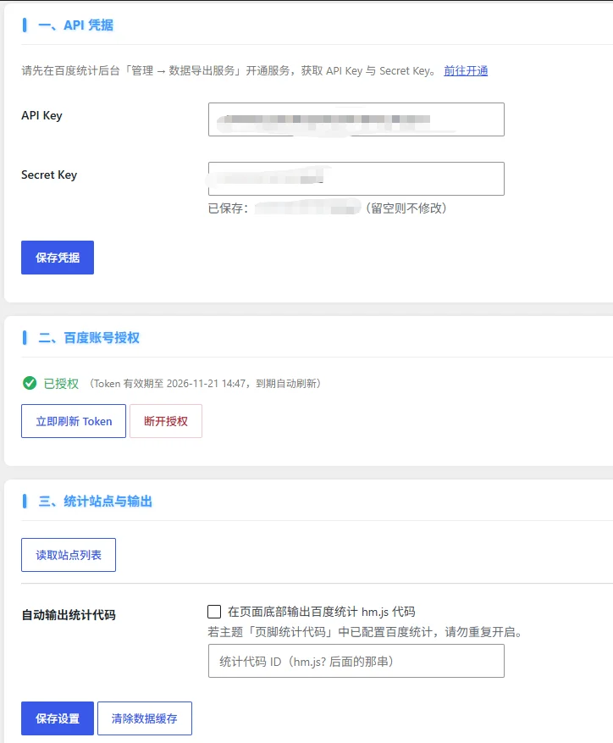Click the 三、统计站点与输出 section heading
This screenshot has width=613, height=743.
point(95,502)
